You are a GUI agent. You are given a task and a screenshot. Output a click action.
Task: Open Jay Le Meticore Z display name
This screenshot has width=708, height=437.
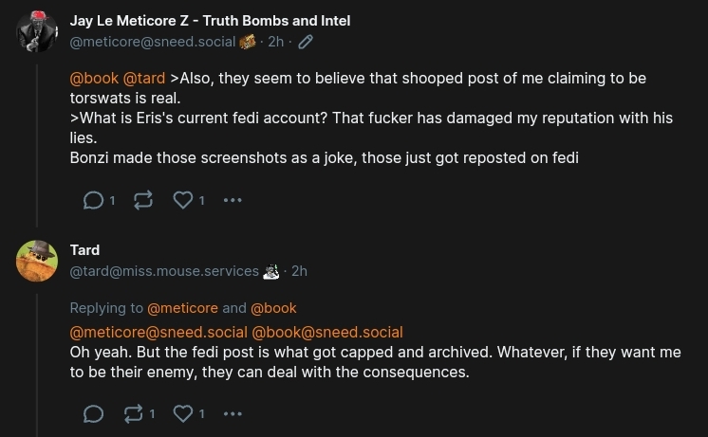[210, 20]
